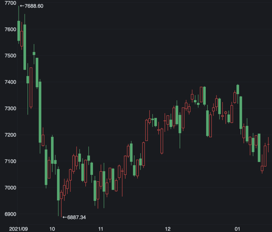Image resolution: width=272 pixels, height=232 pixels.
Task: Click the 7688.60 high price annotation
Action: click(32, 6)
